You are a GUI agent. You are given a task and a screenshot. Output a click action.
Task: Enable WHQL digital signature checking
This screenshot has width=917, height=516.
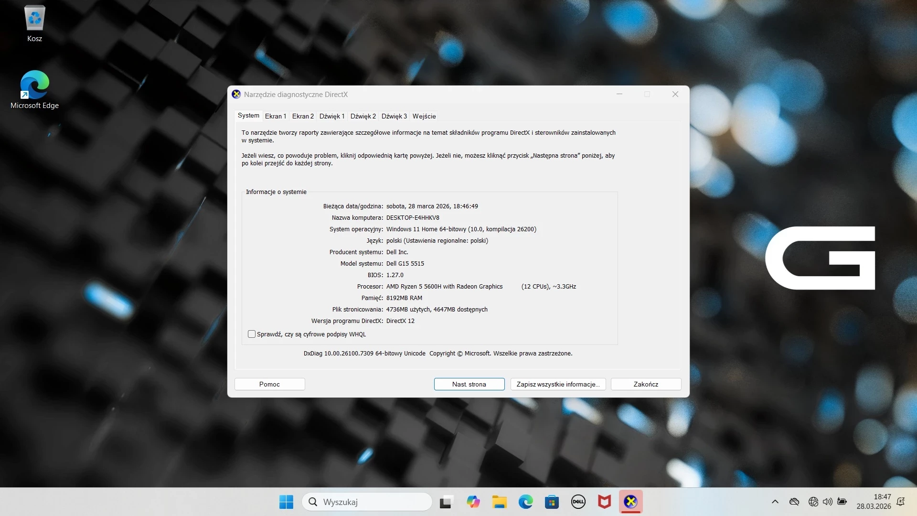pyautogui.click(x=252, y=334)
